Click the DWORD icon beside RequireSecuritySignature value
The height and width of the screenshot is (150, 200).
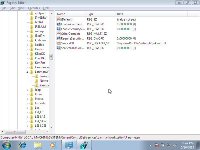58,38
